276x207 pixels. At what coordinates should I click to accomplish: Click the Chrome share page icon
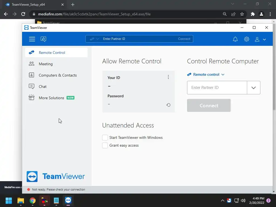click(233, 14)
